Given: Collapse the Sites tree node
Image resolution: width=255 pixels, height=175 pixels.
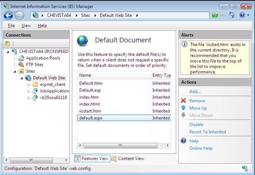Looking at the screenshot, I should [15, 71].
